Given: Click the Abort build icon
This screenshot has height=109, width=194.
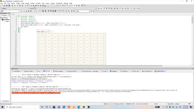Looking at the screenshot, I should click(40, 6).
